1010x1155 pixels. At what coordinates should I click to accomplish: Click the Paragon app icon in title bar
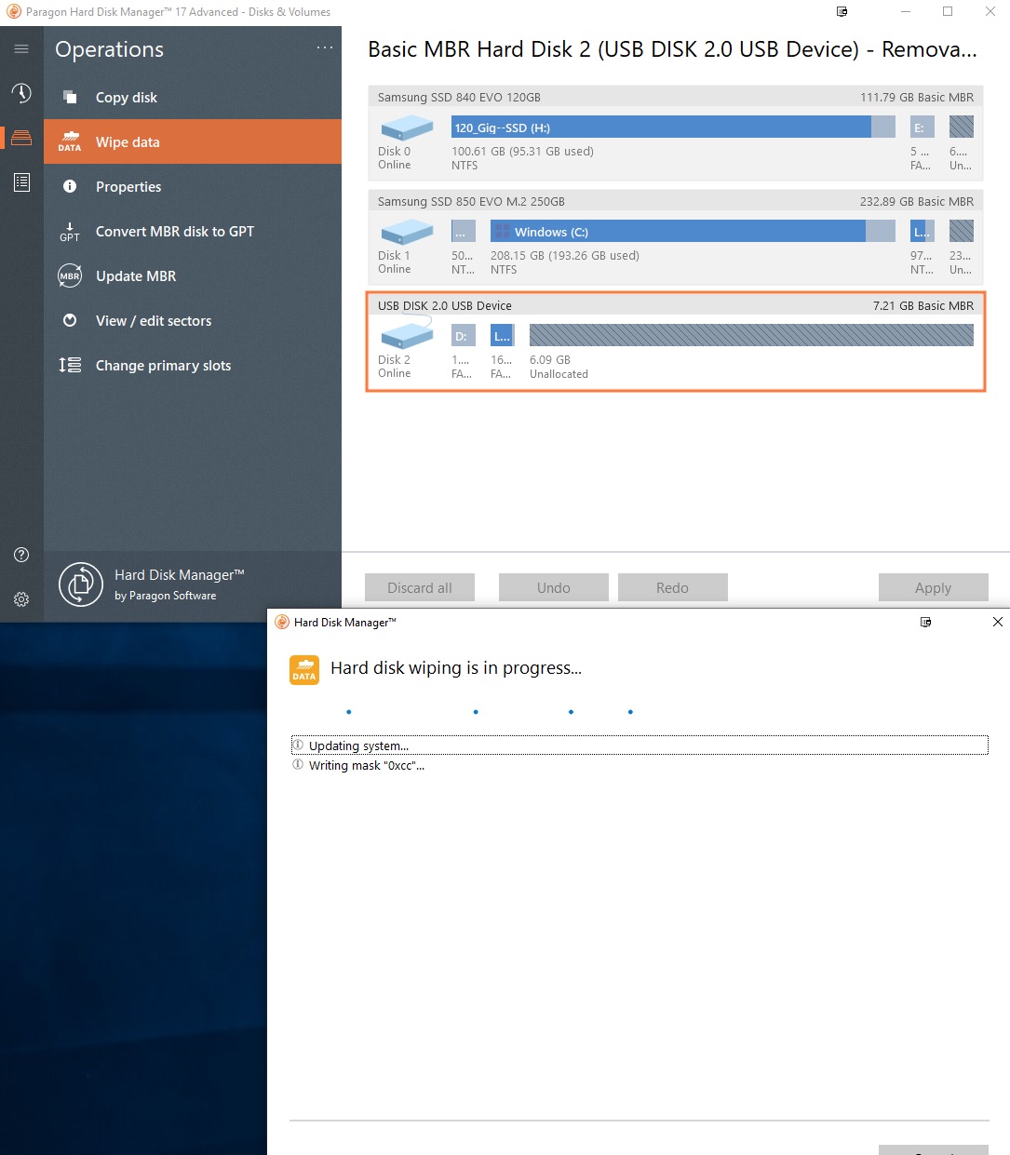(x=14, y=12)
